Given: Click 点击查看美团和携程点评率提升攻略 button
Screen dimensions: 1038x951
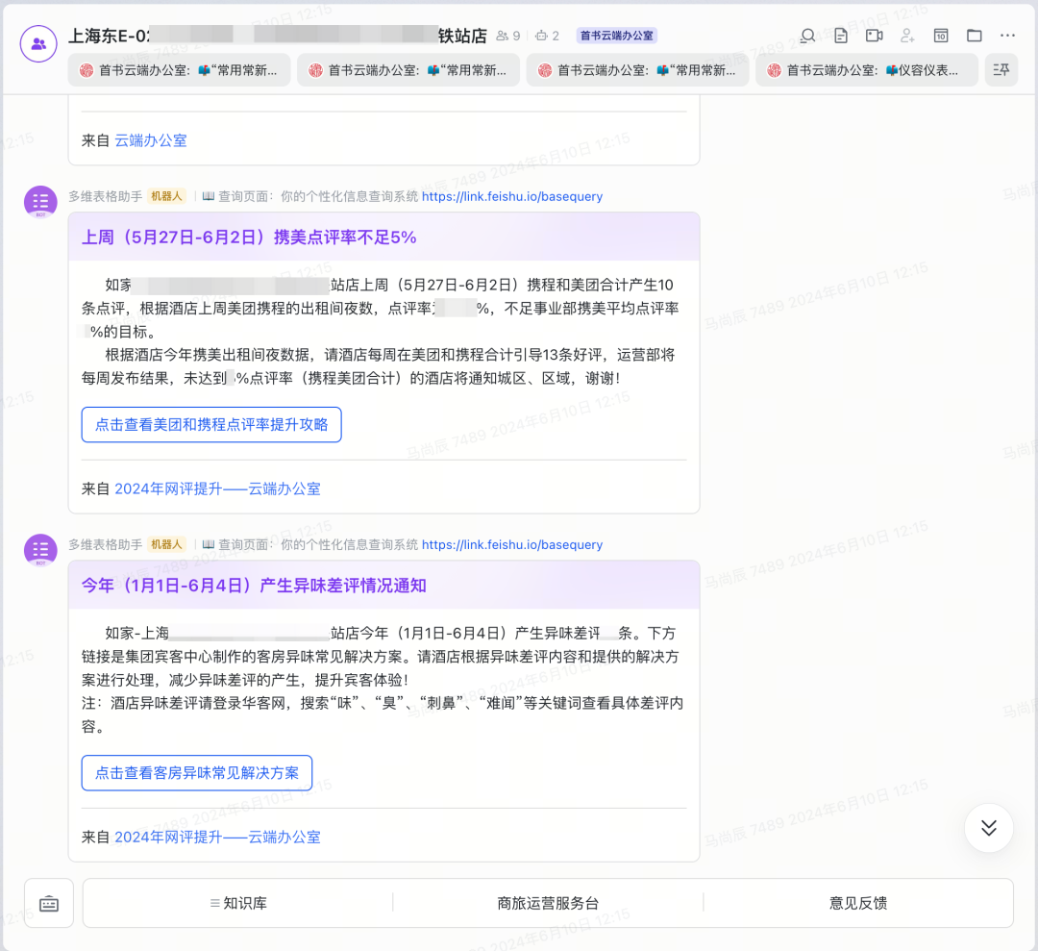Looking at the screenshot, I should [x=211, y=424].
